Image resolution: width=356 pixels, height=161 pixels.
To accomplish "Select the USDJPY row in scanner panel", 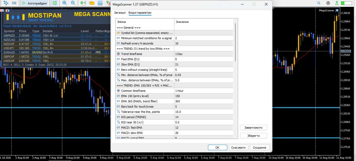I will pyautogui.click(x=56, y=48).
